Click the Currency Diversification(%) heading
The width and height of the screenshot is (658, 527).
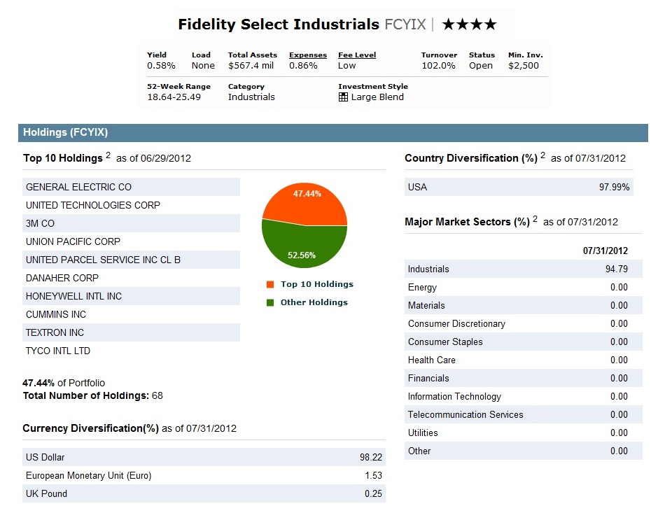pos(90,428)
